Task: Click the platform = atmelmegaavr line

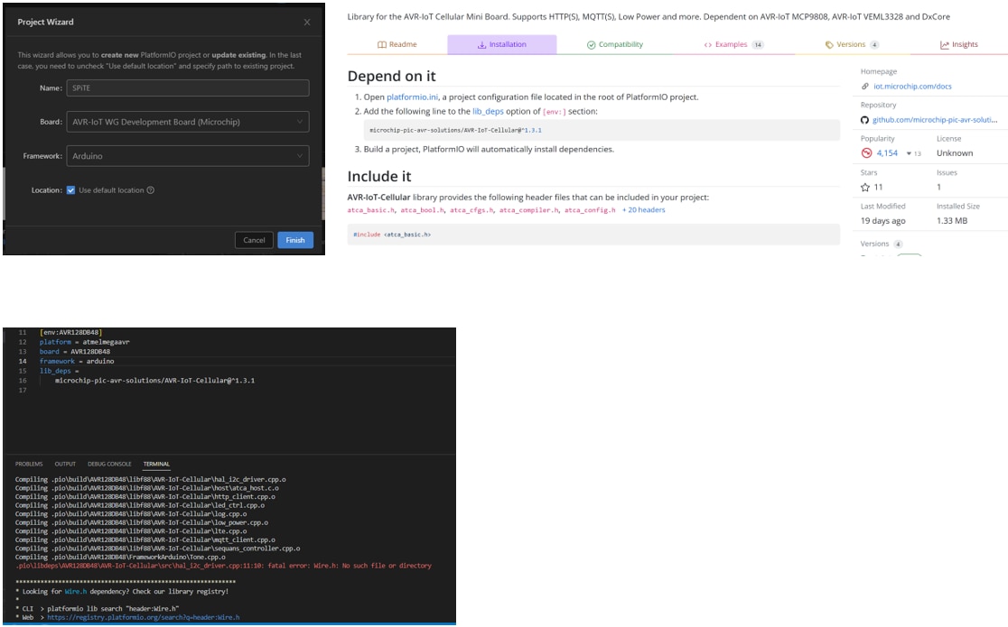Action: tap(84, 343)
